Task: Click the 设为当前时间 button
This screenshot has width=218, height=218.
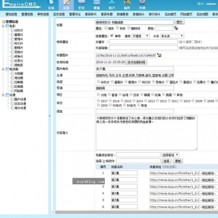Action: tap(136, 62)
